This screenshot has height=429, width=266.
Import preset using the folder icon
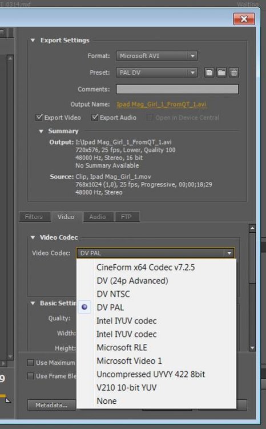point(221,73)
